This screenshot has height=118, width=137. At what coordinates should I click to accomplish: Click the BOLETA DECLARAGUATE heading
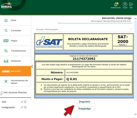(88, 39)
